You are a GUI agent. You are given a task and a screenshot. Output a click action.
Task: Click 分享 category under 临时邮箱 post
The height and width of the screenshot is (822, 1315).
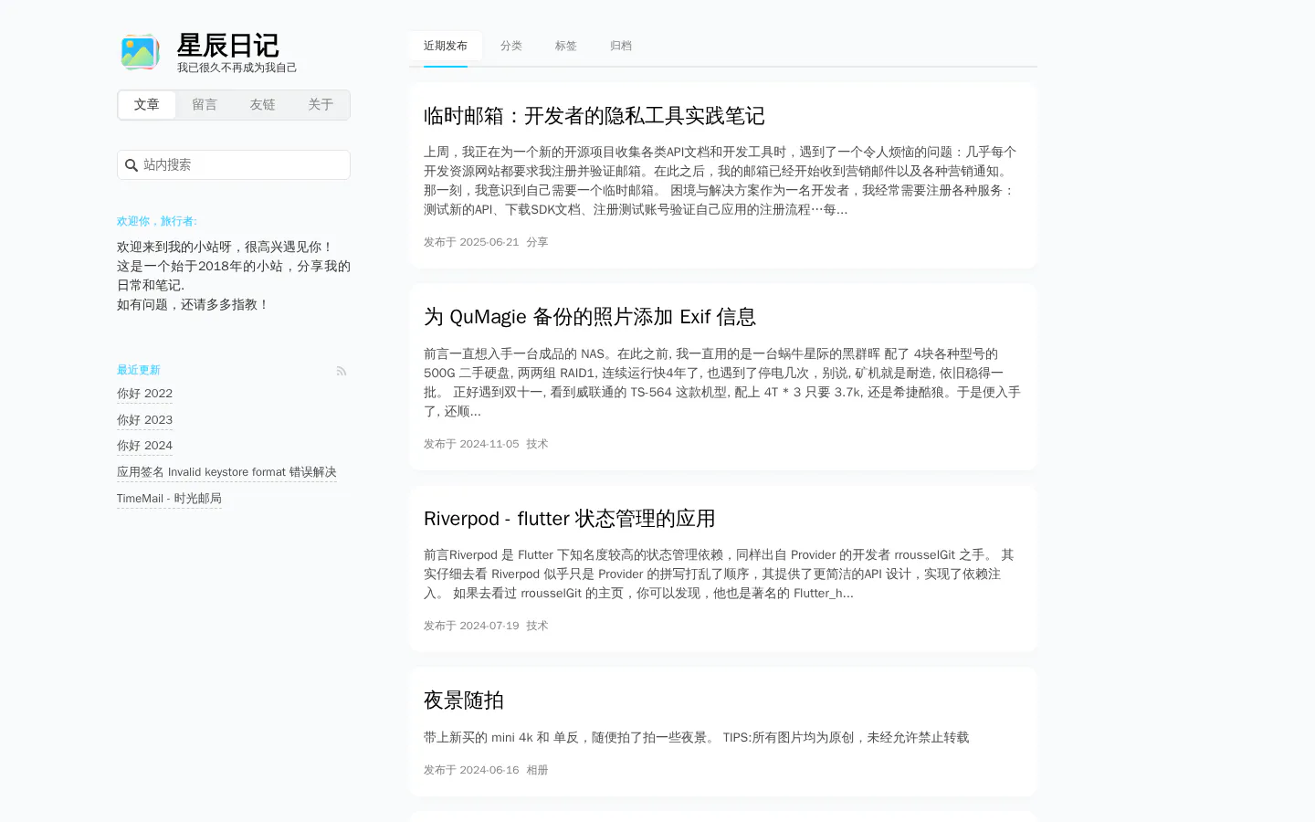pos(537,242)
